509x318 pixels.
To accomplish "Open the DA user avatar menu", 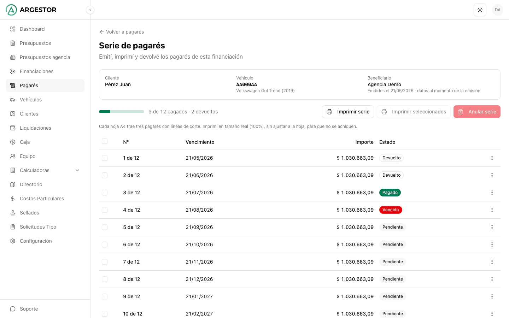I will click(x=498, y=10).
